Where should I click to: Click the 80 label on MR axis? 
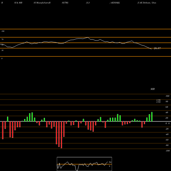[x=167, y=102]
